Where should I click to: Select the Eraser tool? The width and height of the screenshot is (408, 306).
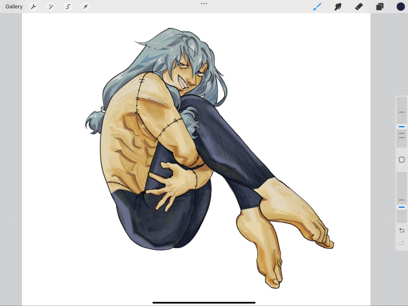click(x=359, y=6)
